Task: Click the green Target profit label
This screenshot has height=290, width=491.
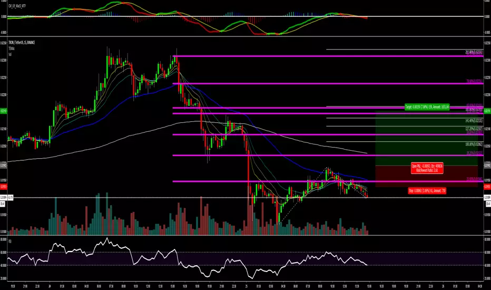Action: click(427, 107)
